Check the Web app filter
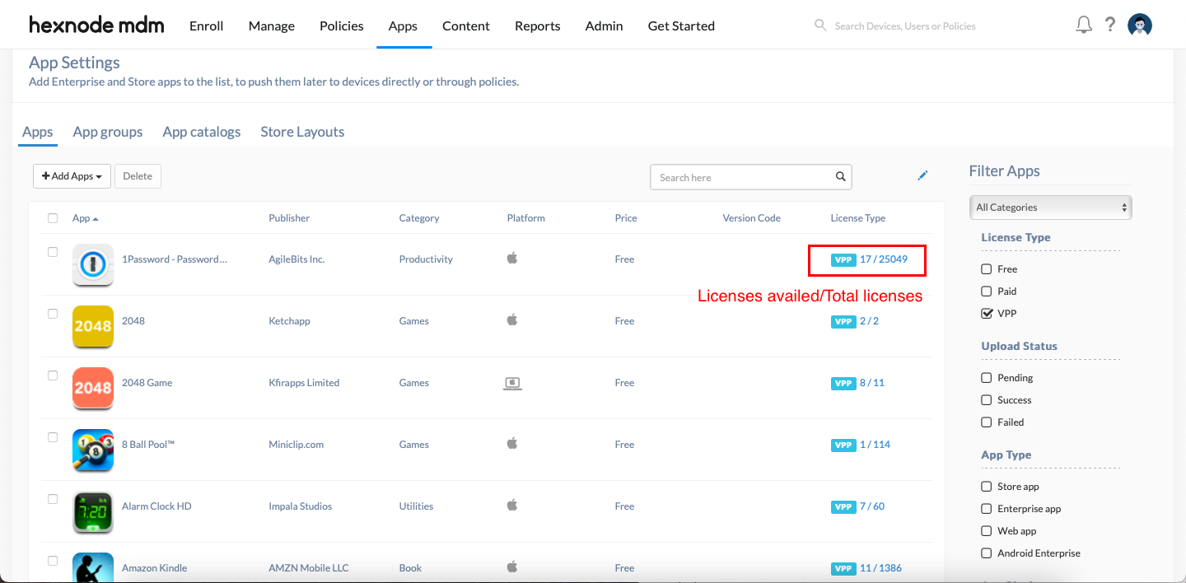The width and height of the screenshot is (1186, 583). pos(987,531)
